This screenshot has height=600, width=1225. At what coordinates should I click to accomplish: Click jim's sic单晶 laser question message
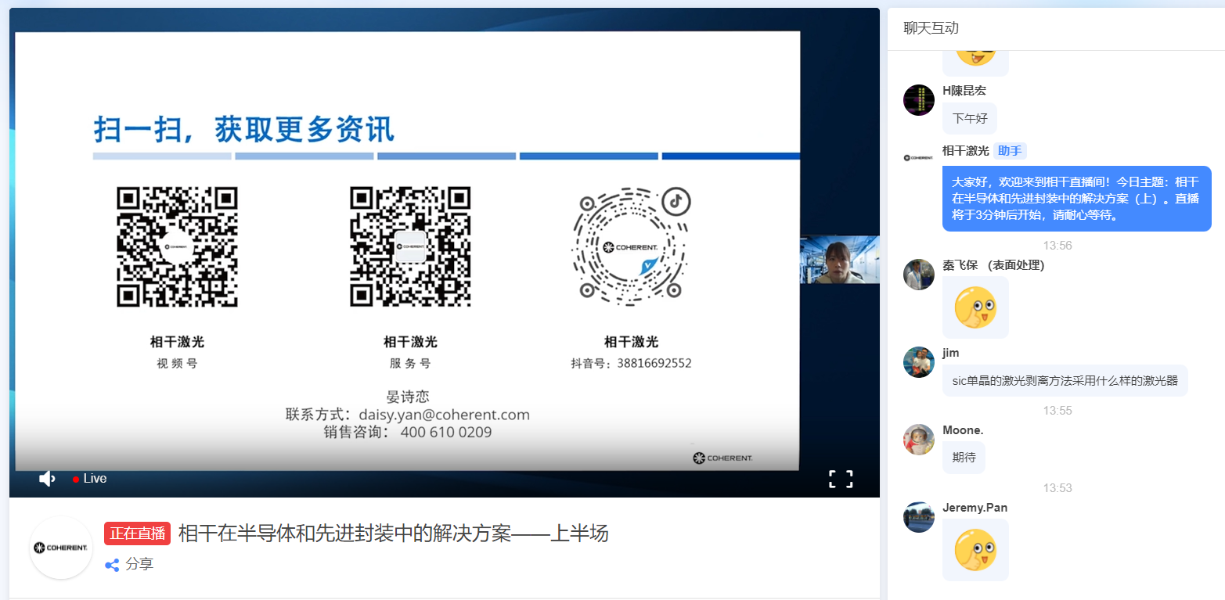1065,381
